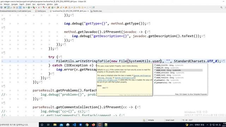Click the Run Last Tool external tools icon
226x127 pixels.
point(34,7)
